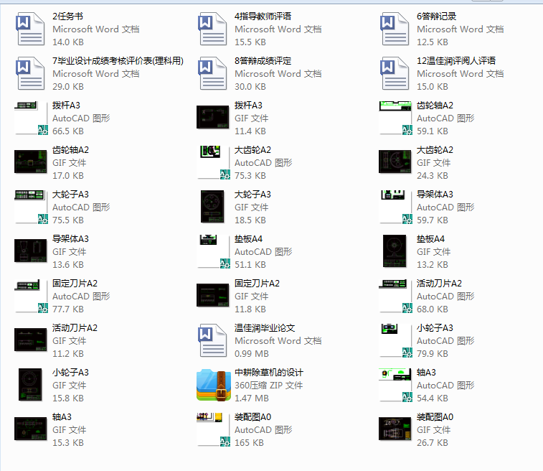Screen dimensions: 543x471
Task: Select the 8答辩成绩评定 Word icon
Action: point(212,73)
